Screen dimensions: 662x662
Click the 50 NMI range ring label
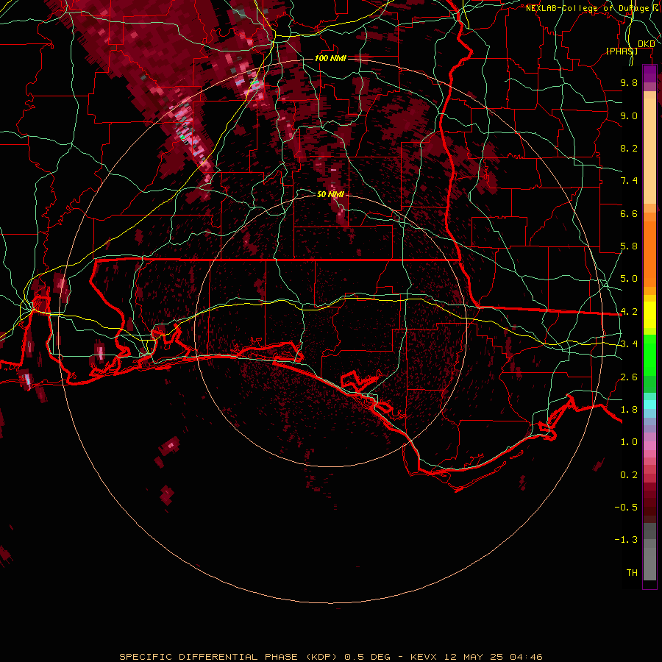click(x=330, y=194)
